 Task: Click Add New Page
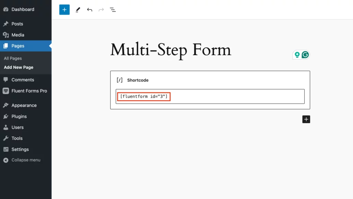point(18,67)
